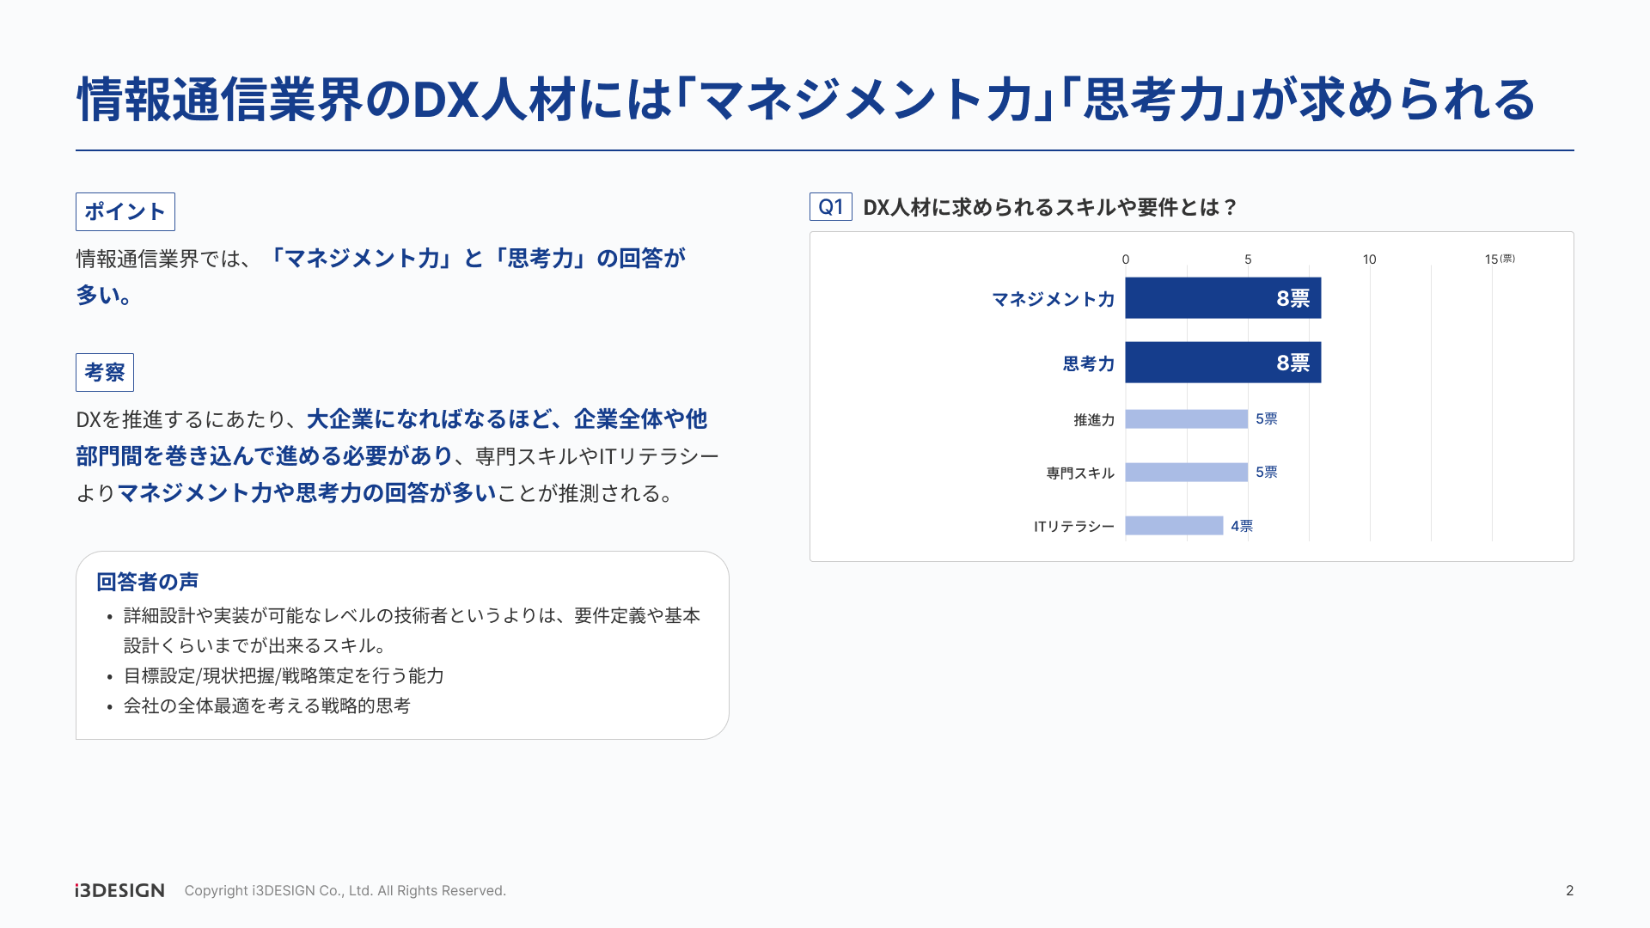
Task: Click the 回答者の声 heading
Action: [148, 582]
